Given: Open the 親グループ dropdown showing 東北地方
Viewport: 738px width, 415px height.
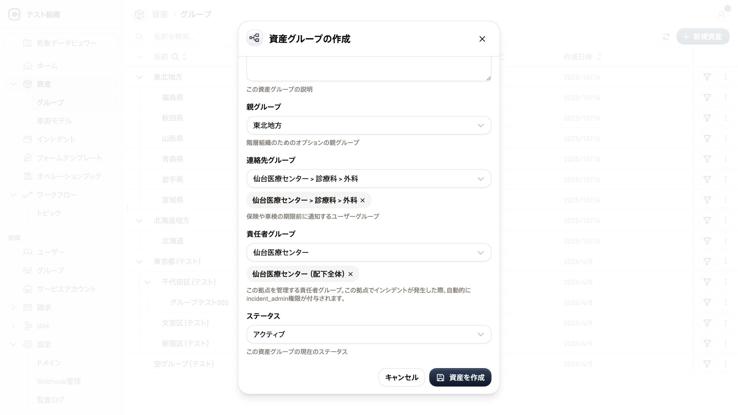Looking at the screenshot, I should point(369,126).
